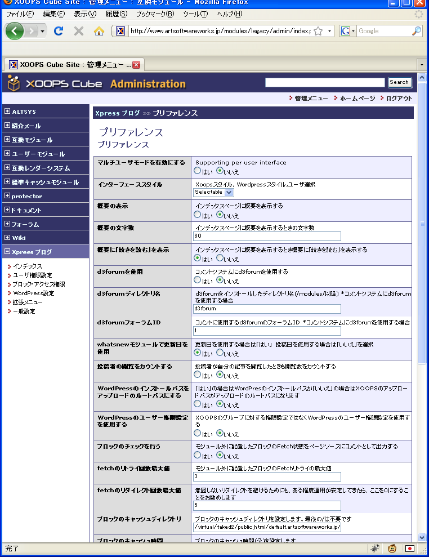Select はい for マルチユーザモードを有効にする
This screenshot has width=429, height=557.
198,171
